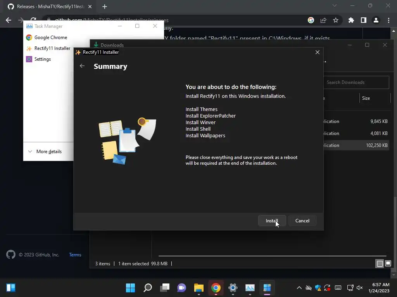397x297 pixels.
Task: Sort Downloads by the Size column
Action: click(366, 98)
